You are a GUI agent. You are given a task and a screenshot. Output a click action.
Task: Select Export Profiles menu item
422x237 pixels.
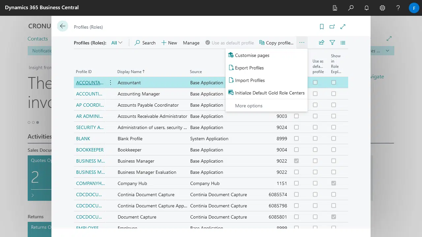click(x=249, y=68)
